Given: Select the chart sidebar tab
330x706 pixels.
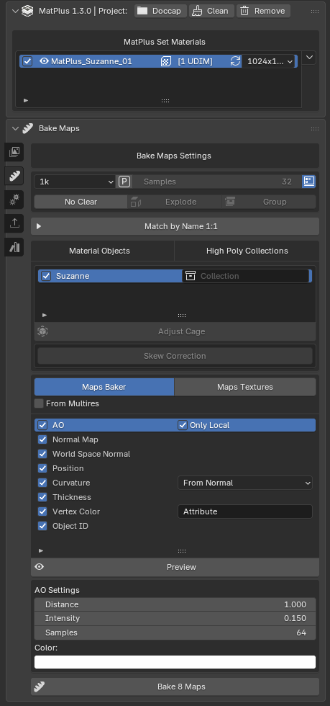Looking at the screenshot, I should [x=14, y=246].
